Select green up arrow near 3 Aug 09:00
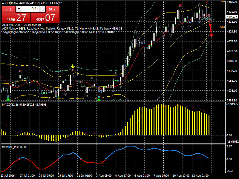Screen dimensions: 239x179 pyautogui.click(x=99, y=100)
